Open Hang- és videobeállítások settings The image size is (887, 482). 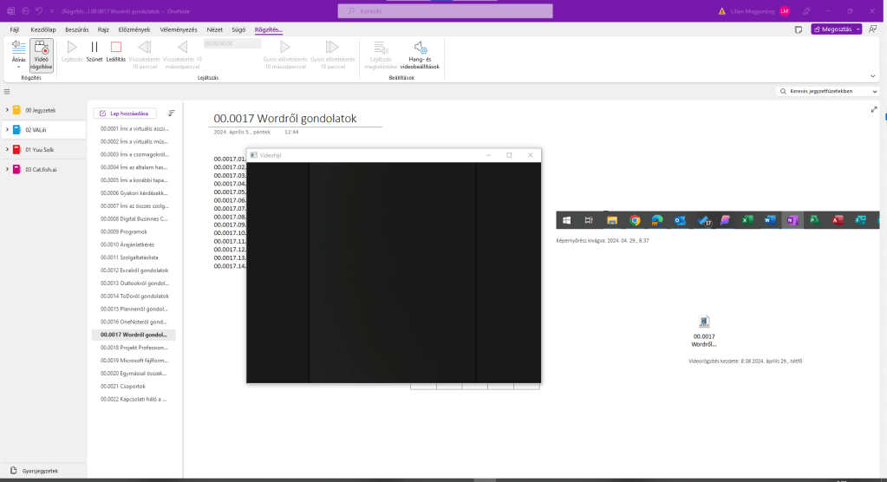point(420,55)
